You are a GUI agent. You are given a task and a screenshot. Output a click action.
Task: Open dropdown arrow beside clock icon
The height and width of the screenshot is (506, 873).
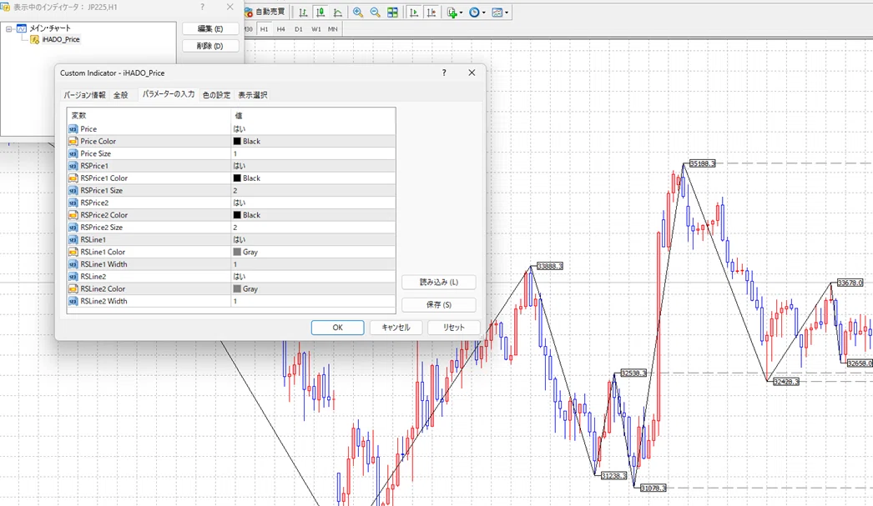click(x=483, y=13)
